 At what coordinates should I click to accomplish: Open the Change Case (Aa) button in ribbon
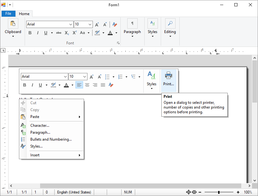[x=82, y=33]
